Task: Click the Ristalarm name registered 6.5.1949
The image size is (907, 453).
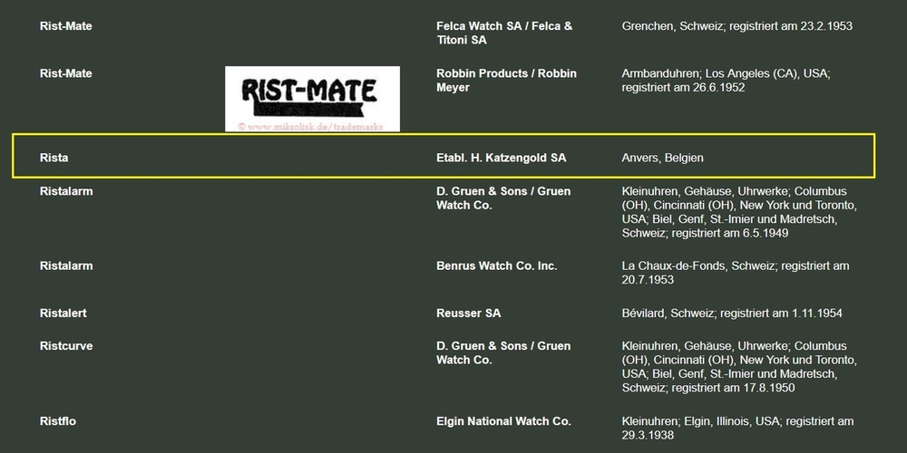Action: tap(66, 191)
